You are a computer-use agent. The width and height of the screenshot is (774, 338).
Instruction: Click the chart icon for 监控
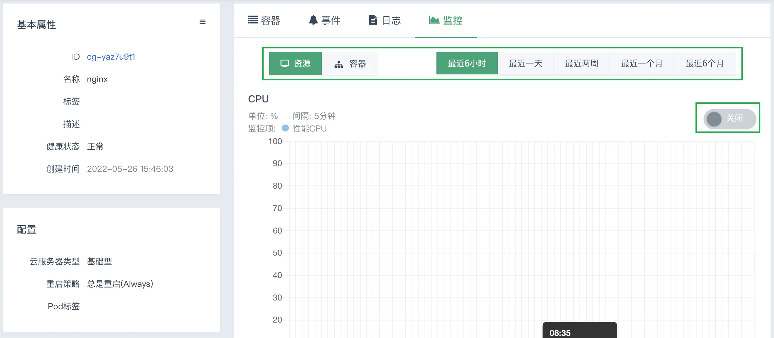point(434,20)
